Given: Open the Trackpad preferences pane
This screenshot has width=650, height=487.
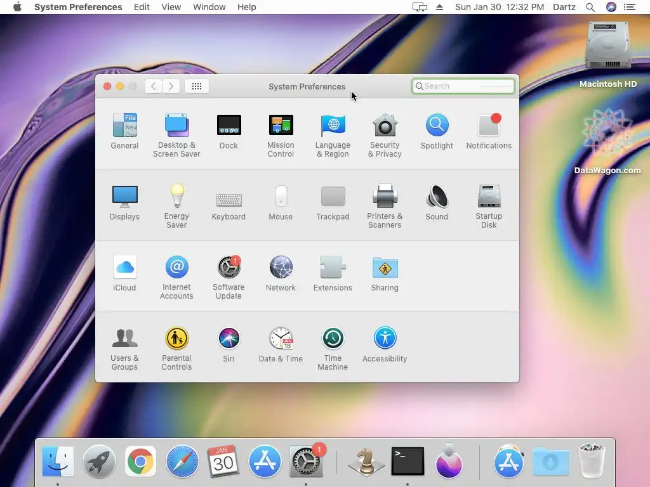Looking at the screenshot, I should 333,202.
